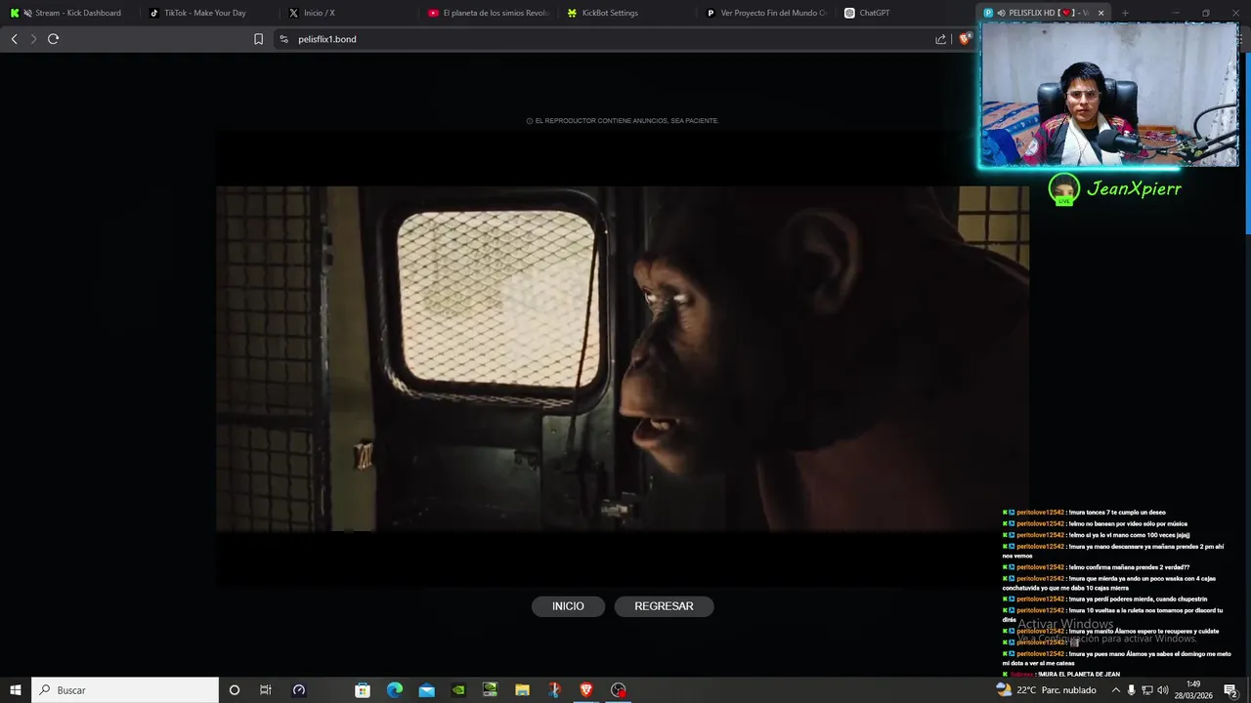Switch to Ver Proyecto Fin del Mundo tab
The width and height of the screenshot is (1251, 703).
[x=765, y=13]
